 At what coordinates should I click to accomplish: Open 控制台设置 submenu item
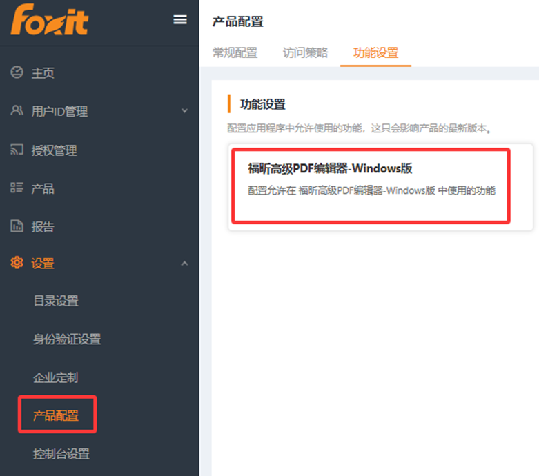click(61, 454)
